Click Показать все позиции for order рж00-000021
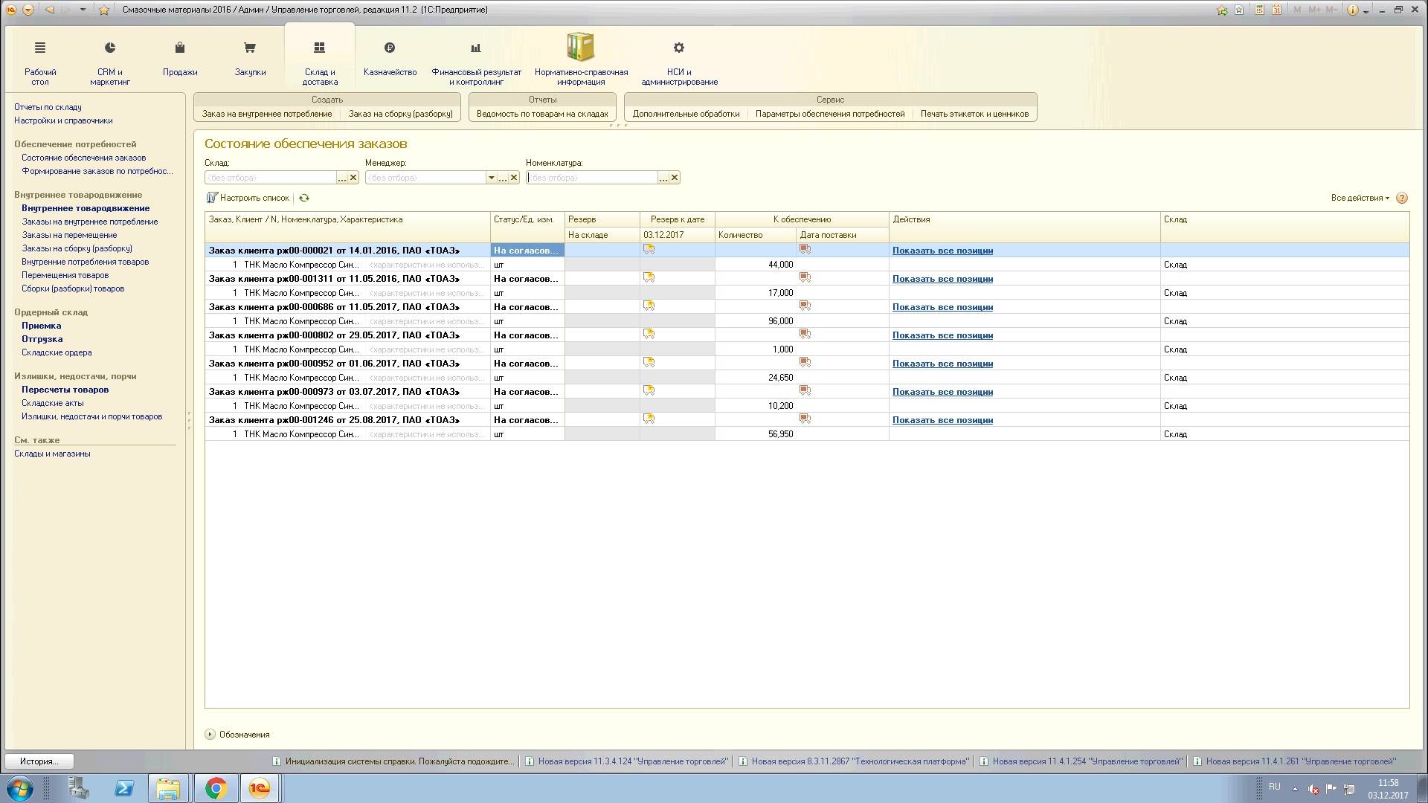Image resolution: width=1428 pixels, height=803 pixels. tap(942, 251)
